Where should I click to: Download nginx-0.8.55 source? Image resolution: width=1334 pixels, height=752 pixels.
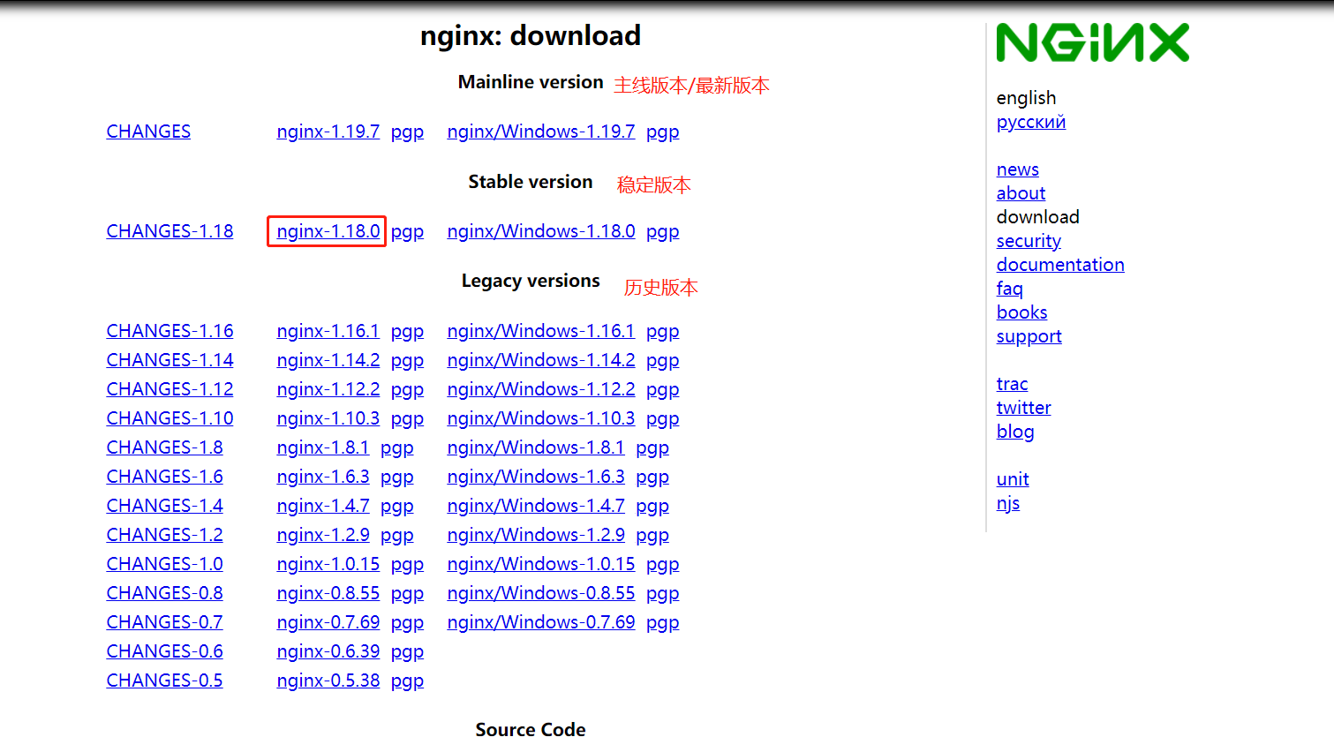pos(328,593)
